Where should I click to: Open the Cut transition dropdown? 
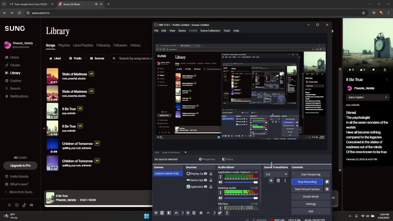(276, 174)
